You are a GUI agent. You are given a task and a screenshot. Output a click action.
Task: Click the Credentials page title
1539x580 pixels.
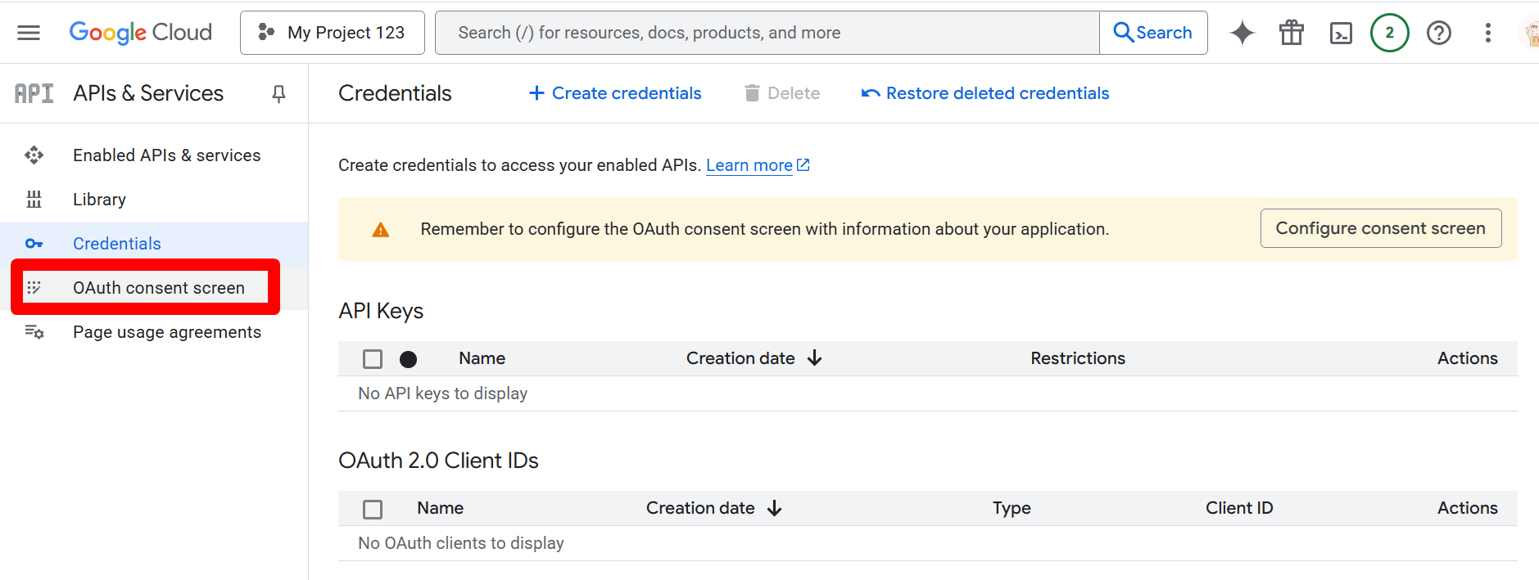(395, 93)
